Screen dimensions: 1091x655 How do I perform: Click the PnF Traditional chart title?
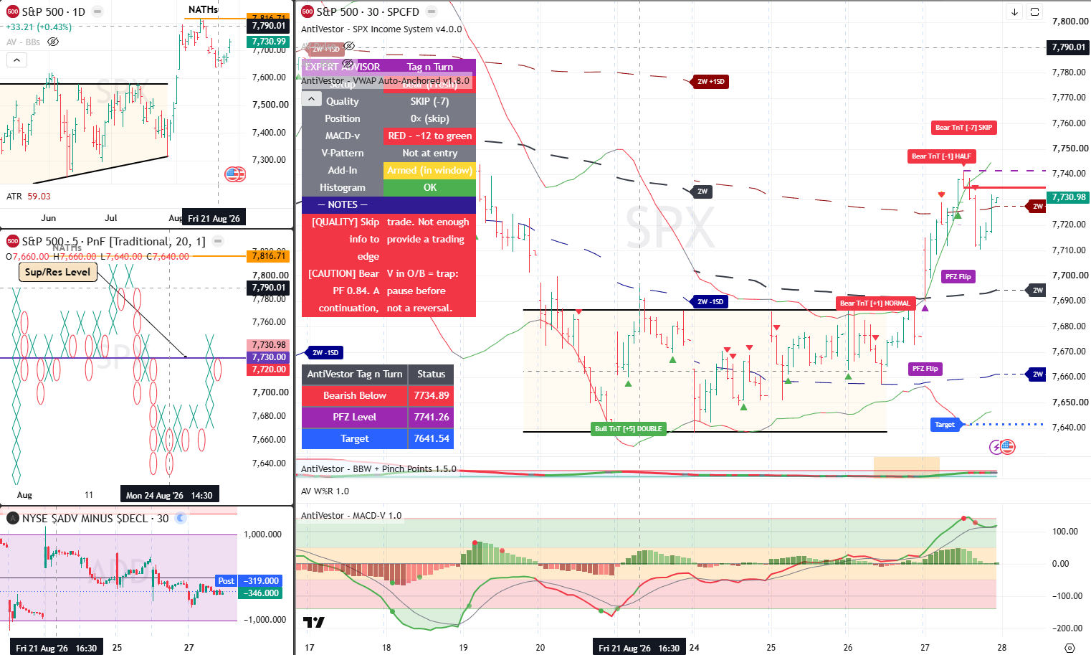coord(113,241)
